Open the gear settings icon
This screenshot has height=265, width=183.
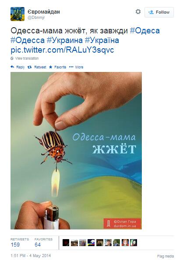[138, 12]
